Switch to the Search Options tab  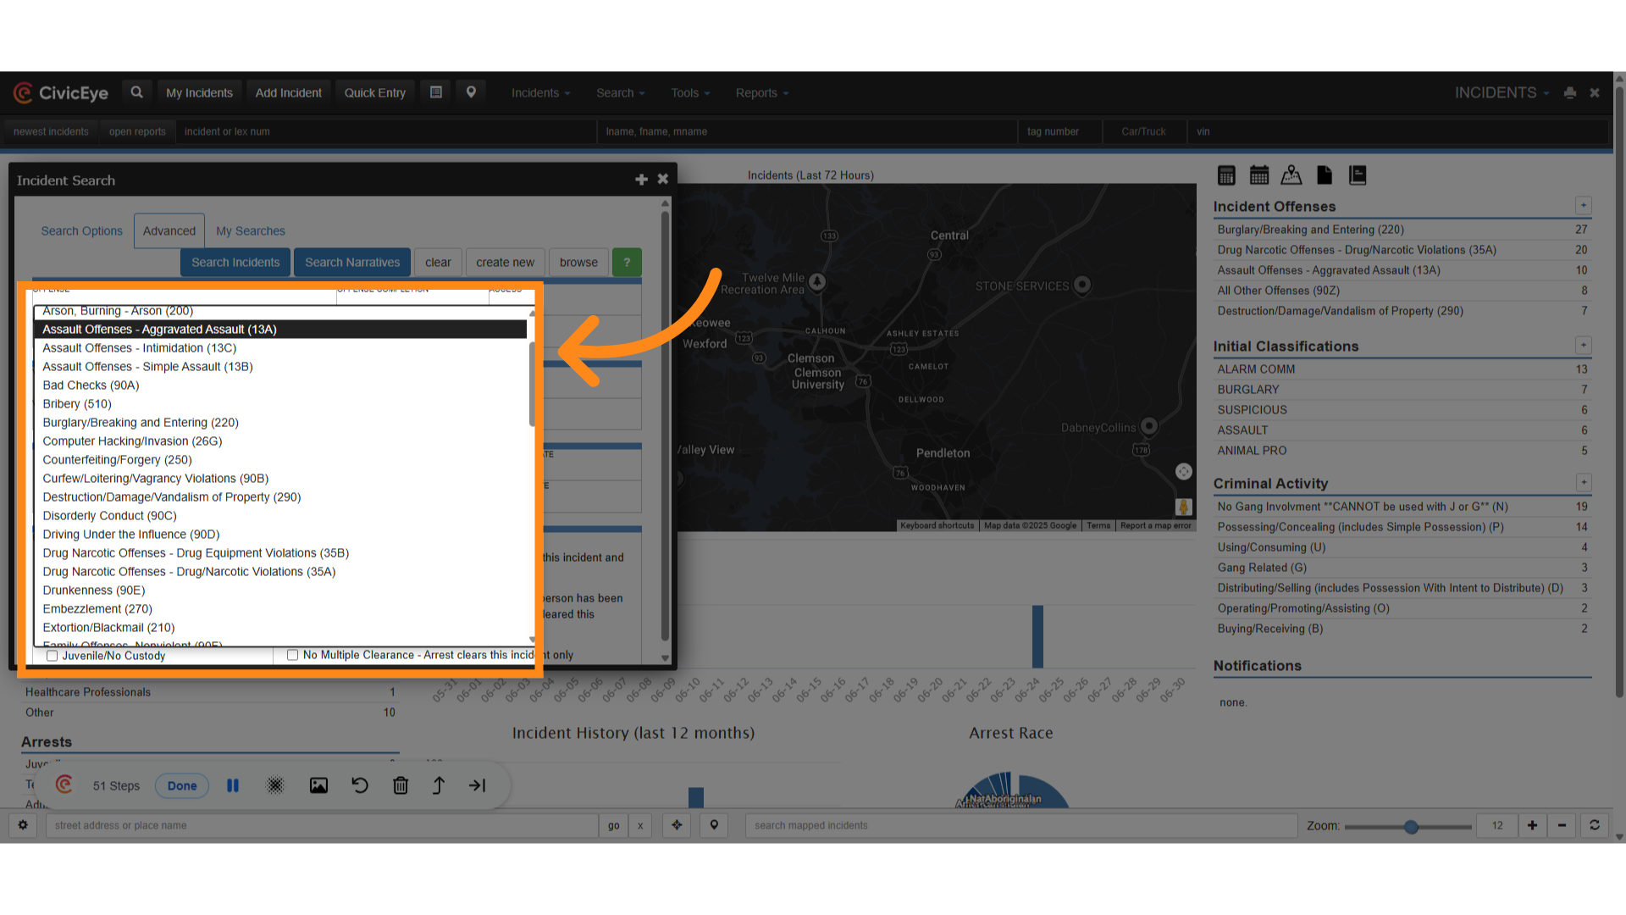(81, 231)
